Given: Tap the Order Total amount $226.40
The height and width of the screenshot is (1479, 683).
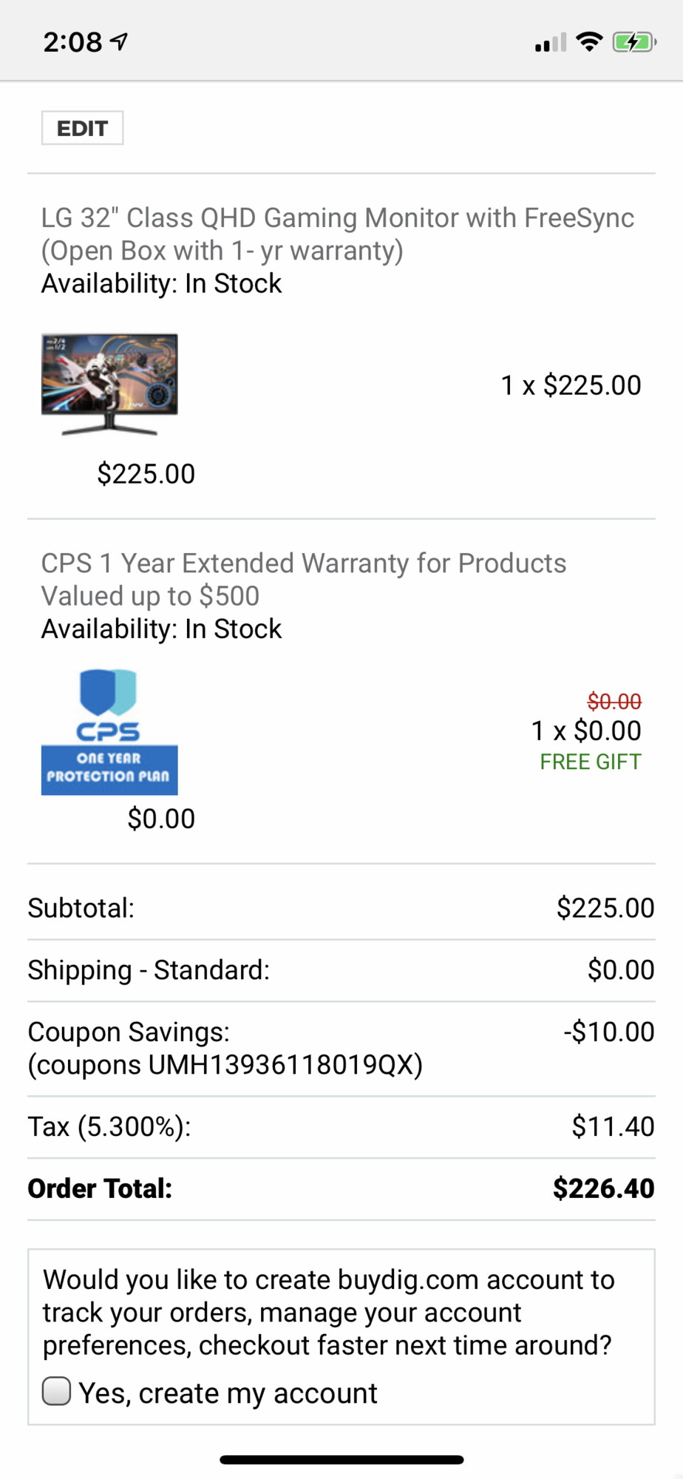Looking at the screenshot, I should tap(603, 1188).
